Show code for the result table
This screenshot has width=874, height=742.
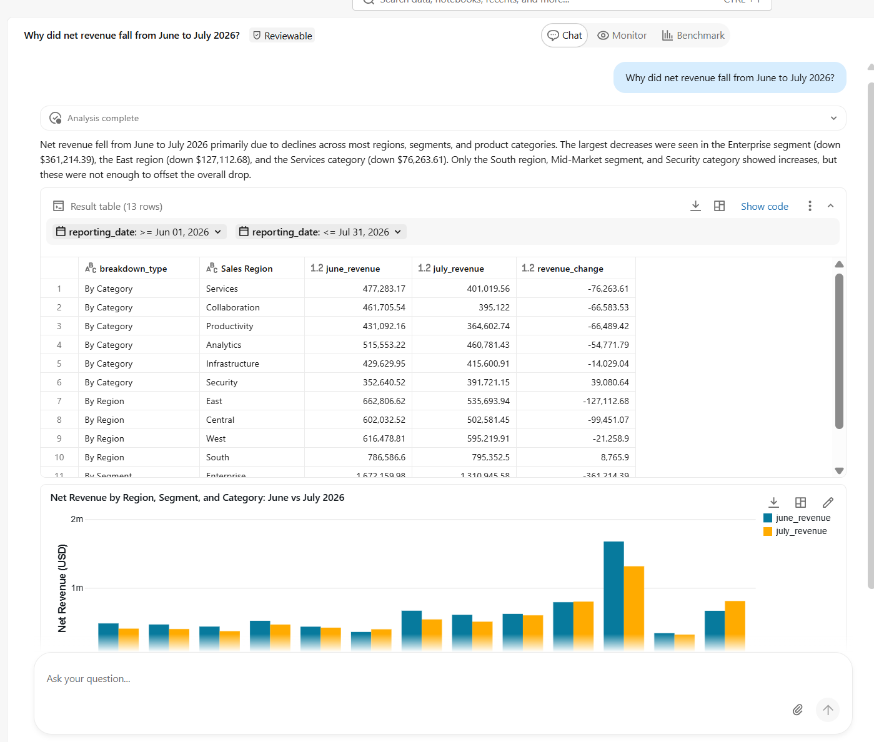(x=765, y=206)
